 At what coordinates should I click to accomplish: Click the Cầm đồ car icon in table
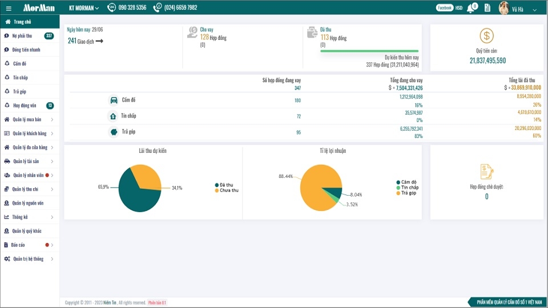coord(114,100)
